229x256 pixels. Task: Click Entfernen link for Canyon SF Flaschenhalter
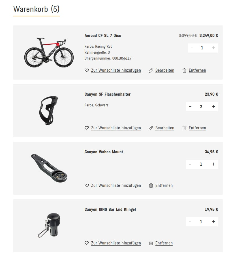click(197, 128)
